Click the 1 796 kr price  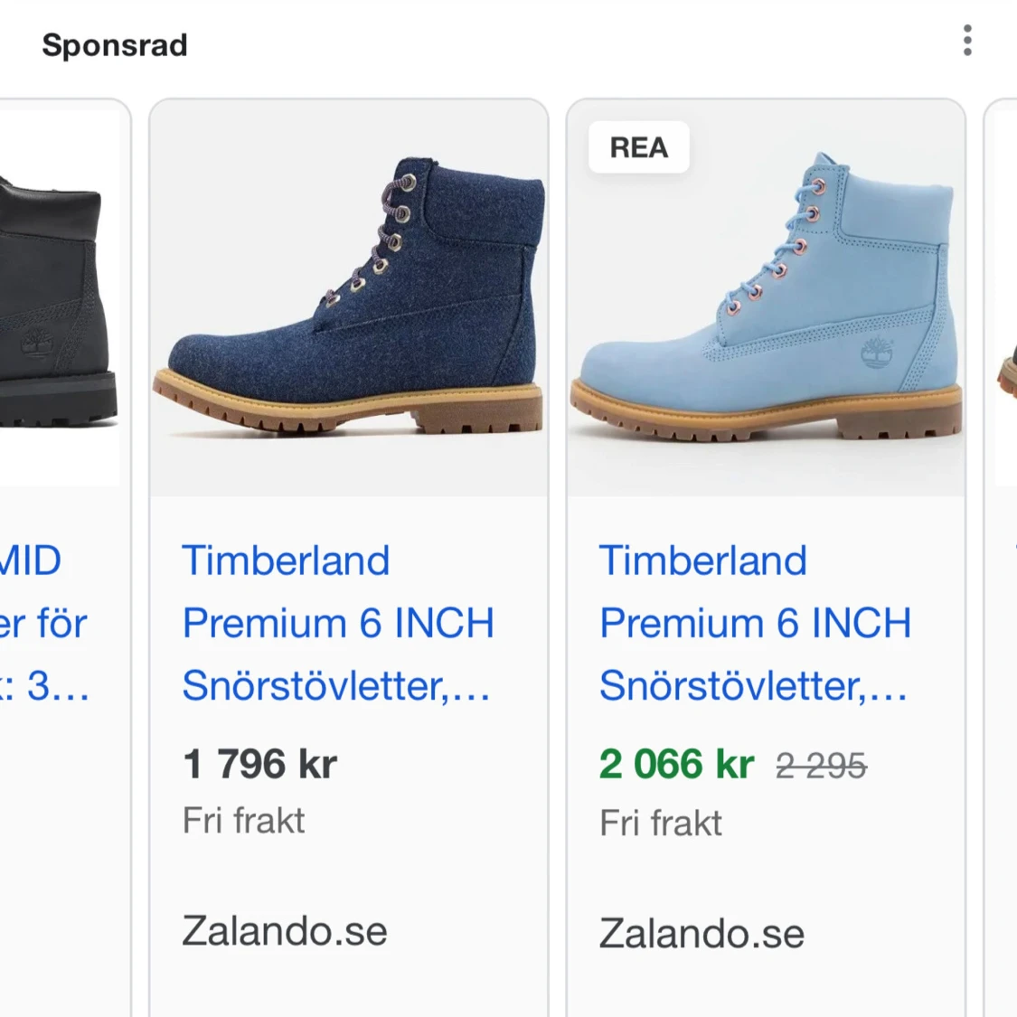[x=260, y=763]
